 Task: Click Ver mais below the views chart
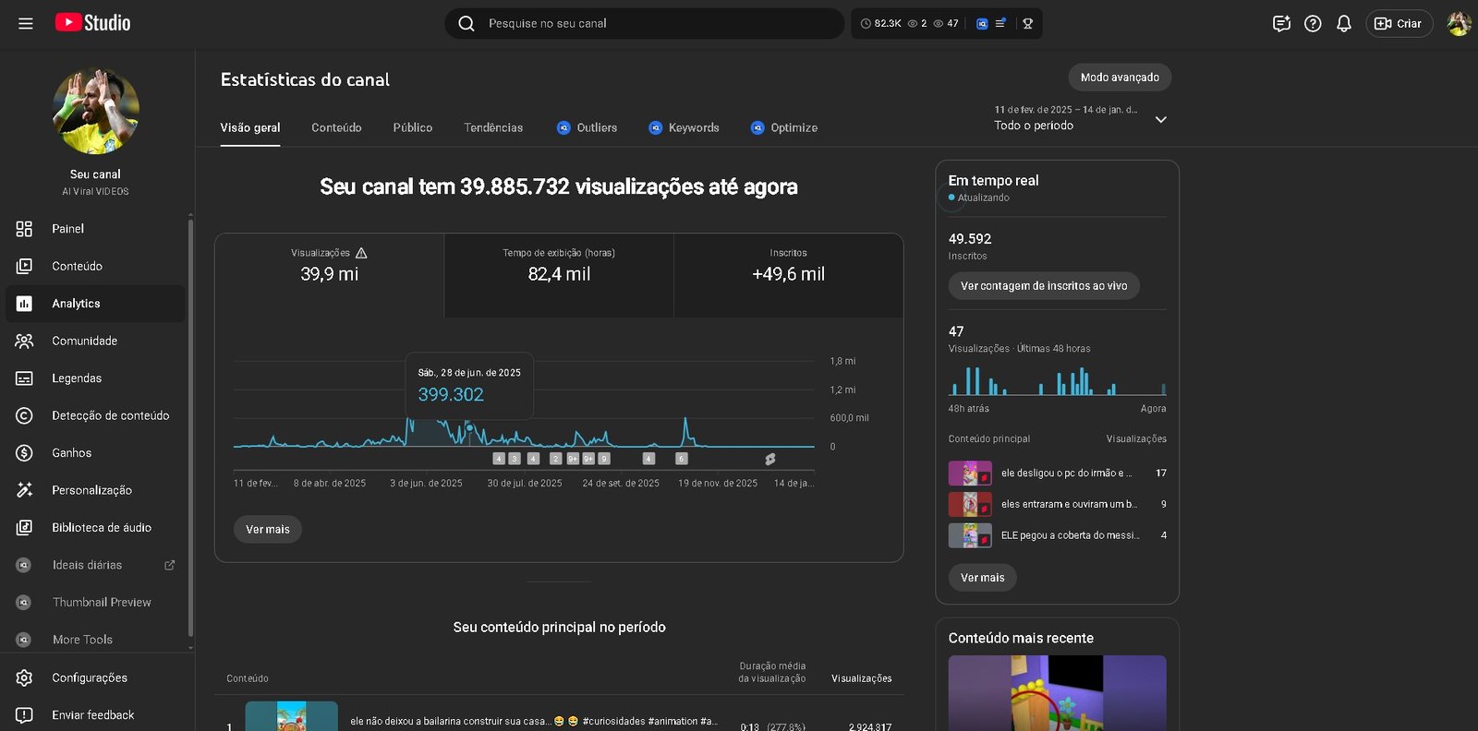tap(268, 530)
